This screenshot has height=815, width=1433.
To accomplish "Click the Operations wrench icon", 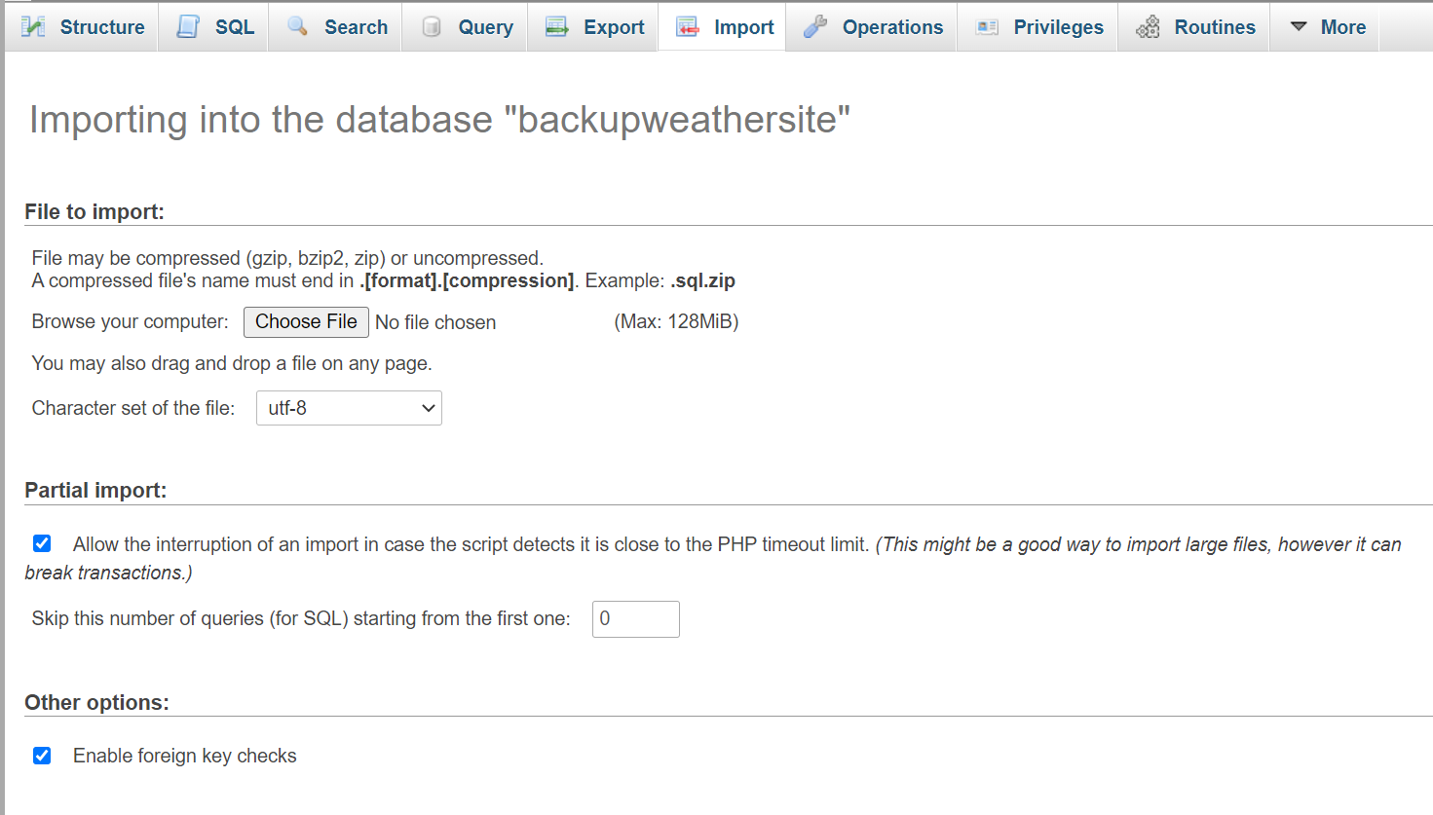I will [814, 26].
